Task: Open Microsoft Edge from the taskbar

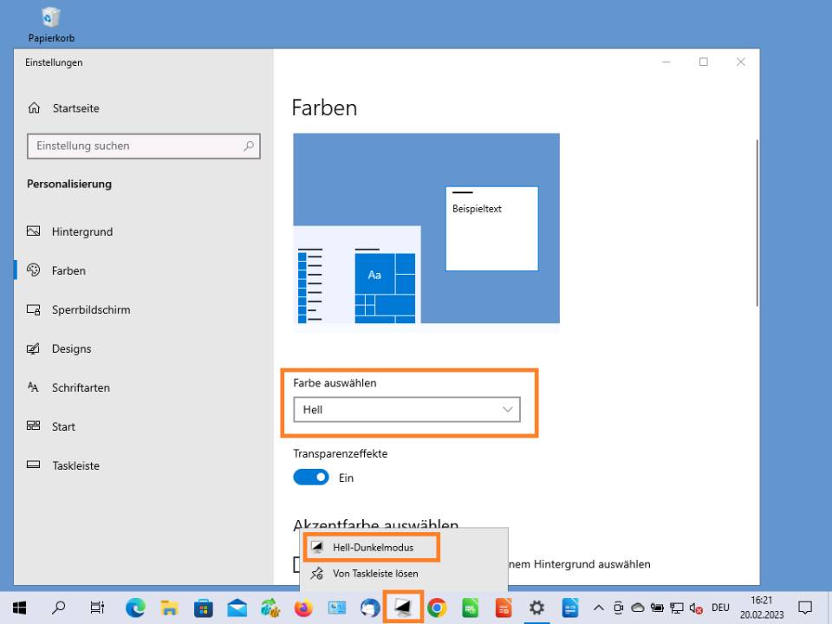Action: coord(135,608)
